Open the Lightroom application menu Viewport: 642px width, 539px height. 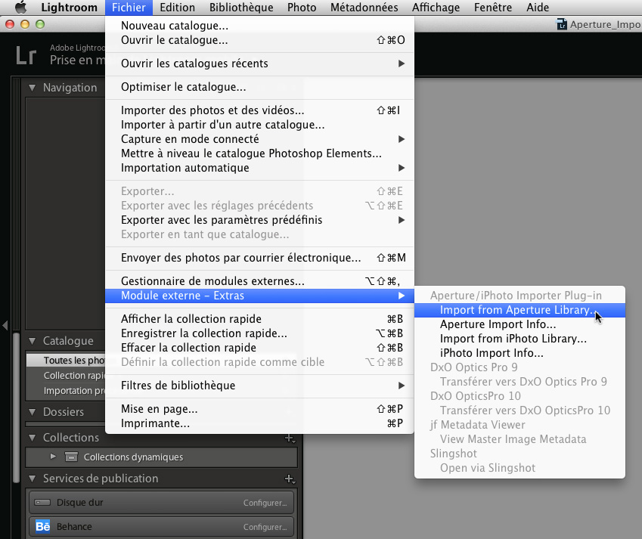pyautogui.click(x=70, y=8)
